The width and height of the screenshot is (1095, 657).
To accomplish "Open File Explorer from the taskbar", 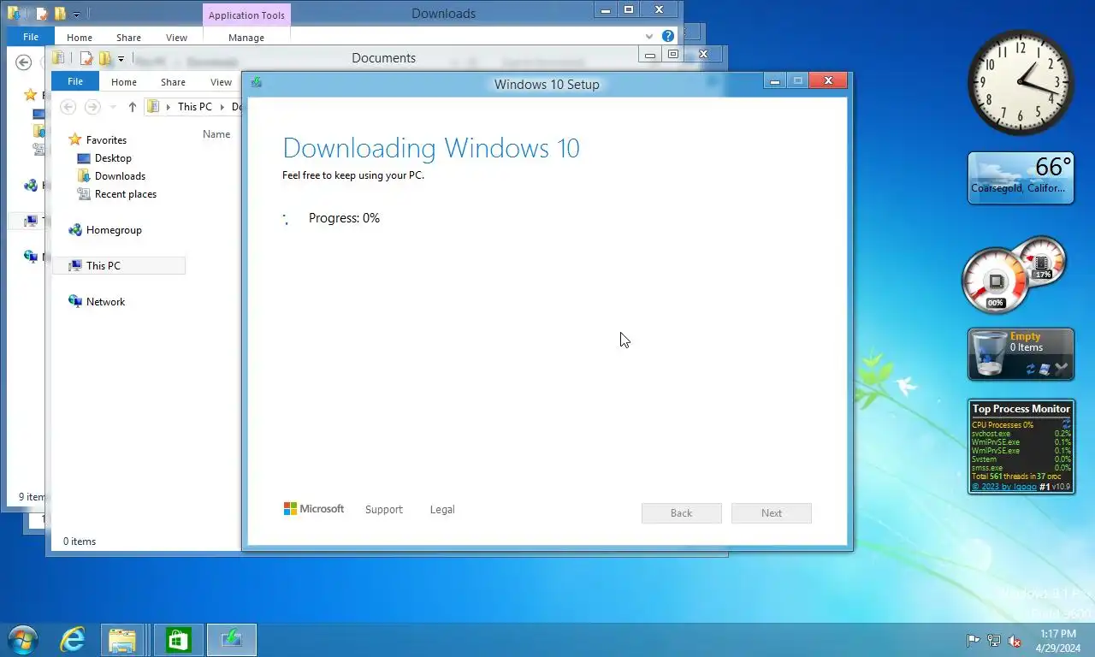I will pyautogui.click(x=122, y=640).
